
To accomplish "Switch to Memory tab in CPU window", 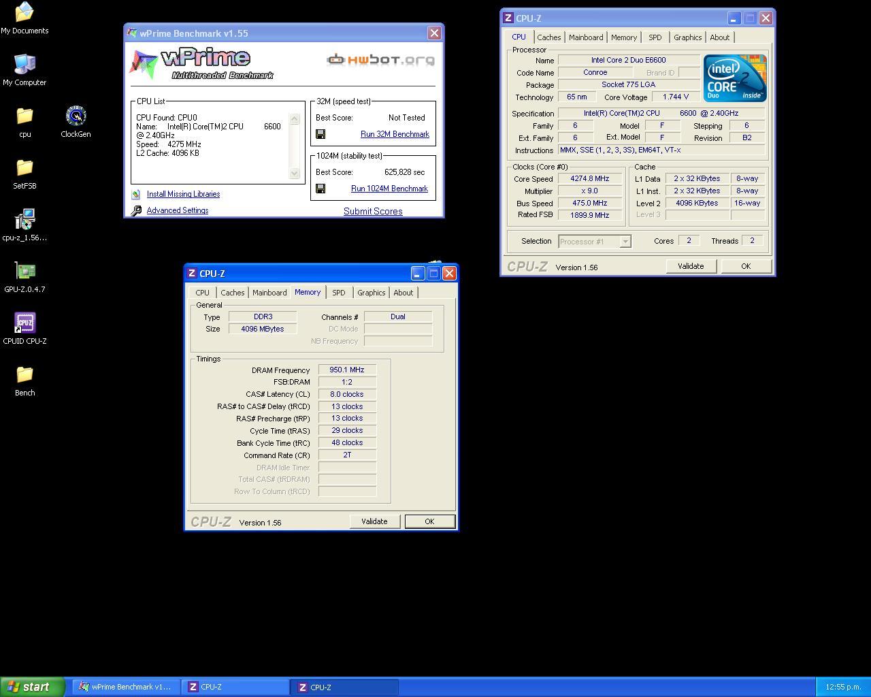I will click(x=624, y=37).
